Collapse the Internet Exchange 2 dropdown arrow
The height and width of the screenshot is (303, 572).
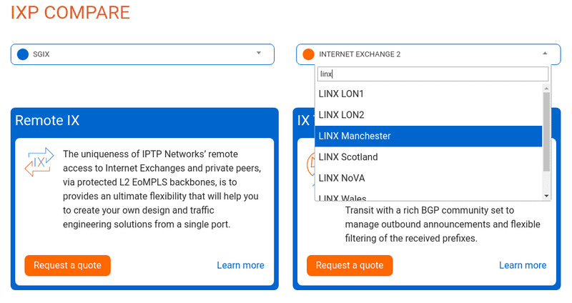click(x=545, y=54)
